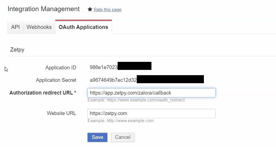This screenshot has width=276, height=147.
Task: Open the Rate this page link
Action: [x=107, y=10]
